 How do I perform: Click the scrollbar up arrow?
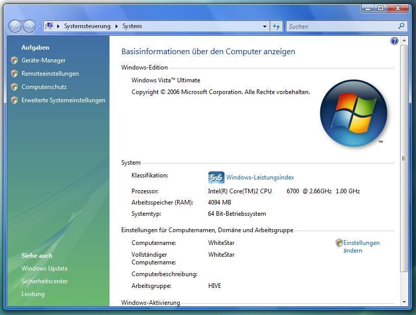404,40
